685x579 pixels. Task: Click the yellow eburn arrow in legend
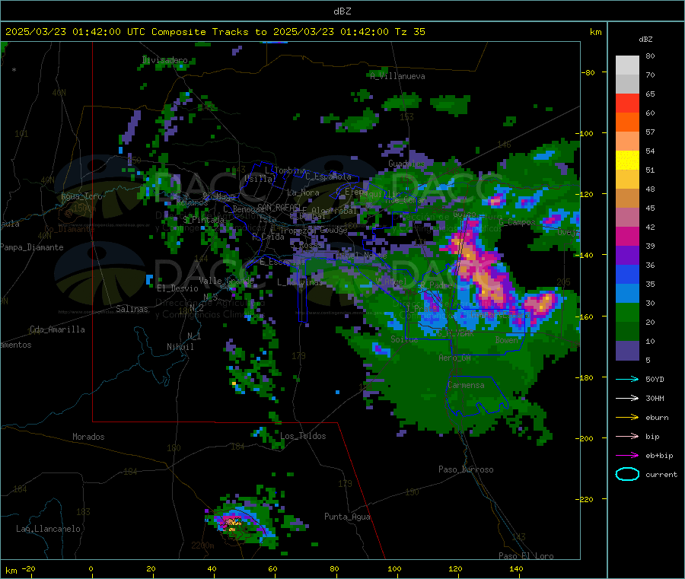[x=627, y=418]
